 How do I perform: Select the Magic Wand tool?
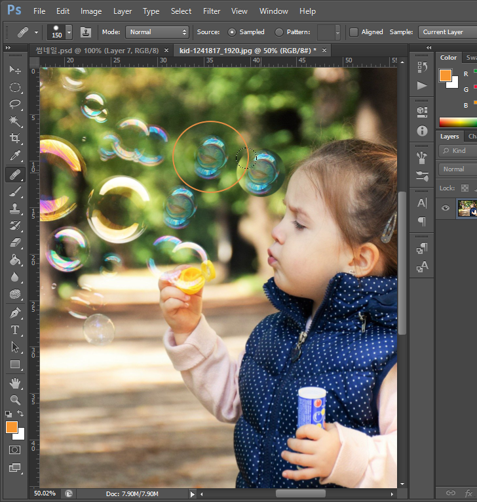(x=14, y=121)
